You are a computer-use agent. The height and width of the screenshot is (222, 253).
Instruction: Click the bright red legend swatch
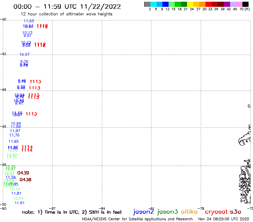click(209, 4)
